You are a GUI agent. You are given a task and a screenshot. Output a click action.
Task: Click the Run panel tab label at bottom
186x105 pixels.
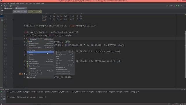tap(5, 89)
